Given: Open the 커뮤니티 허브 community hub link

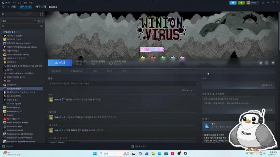Looking at the screenshot, I should click(77, 71).
